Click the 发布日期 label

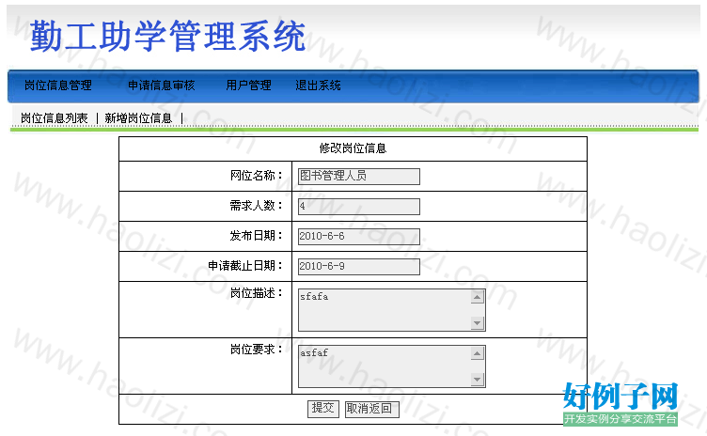[x=256, y=235]
